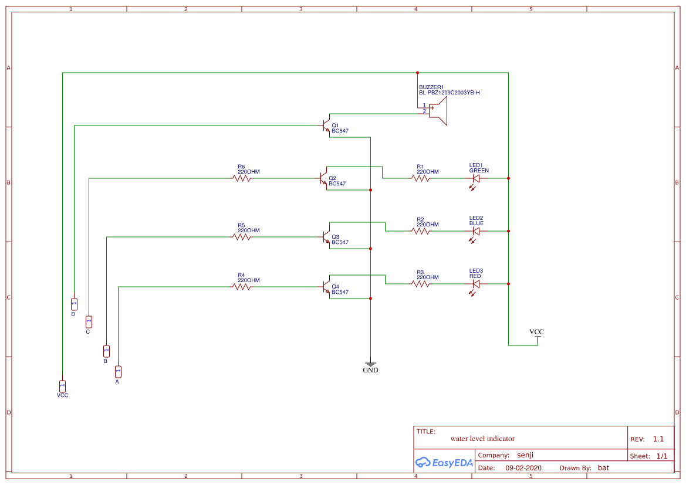Click the junction dot at Q4 emitter
The image size is (686, 485).
(370, 299)
